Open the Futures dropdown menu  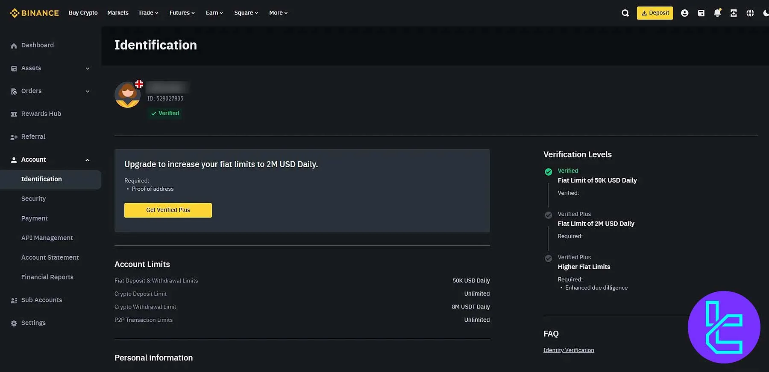pos(182,13)
